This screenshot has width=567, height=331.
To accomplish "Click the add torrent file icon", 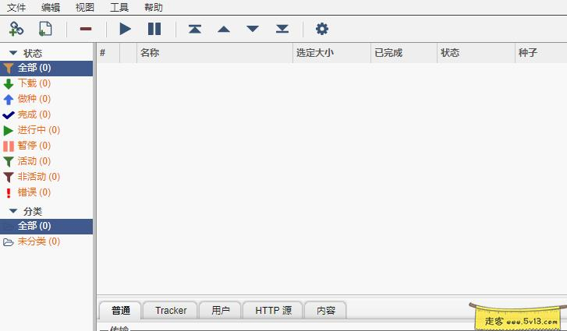I will coord(45,29).
